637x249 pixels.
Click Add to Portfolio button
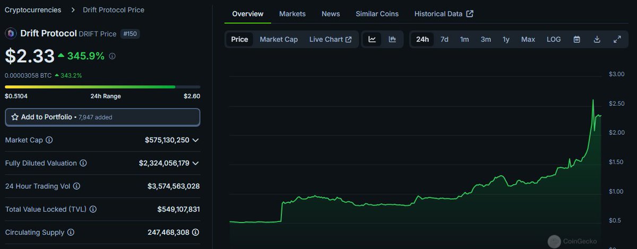102,117
